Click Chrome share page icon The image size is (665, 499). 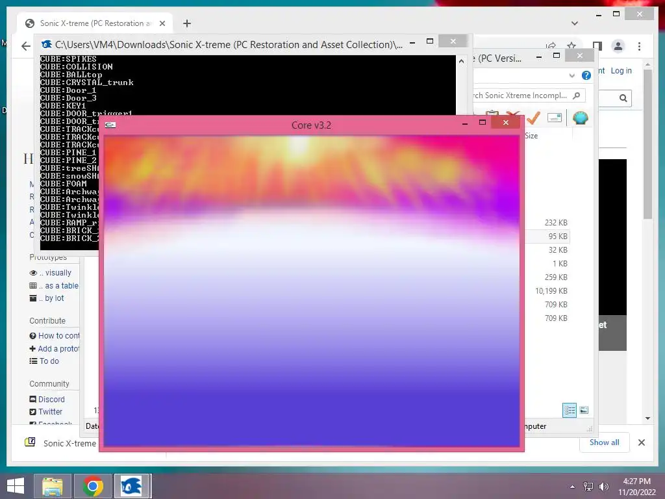coord(551,46)
